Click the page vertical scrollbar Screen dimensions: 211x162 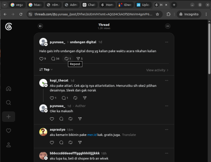209,49
